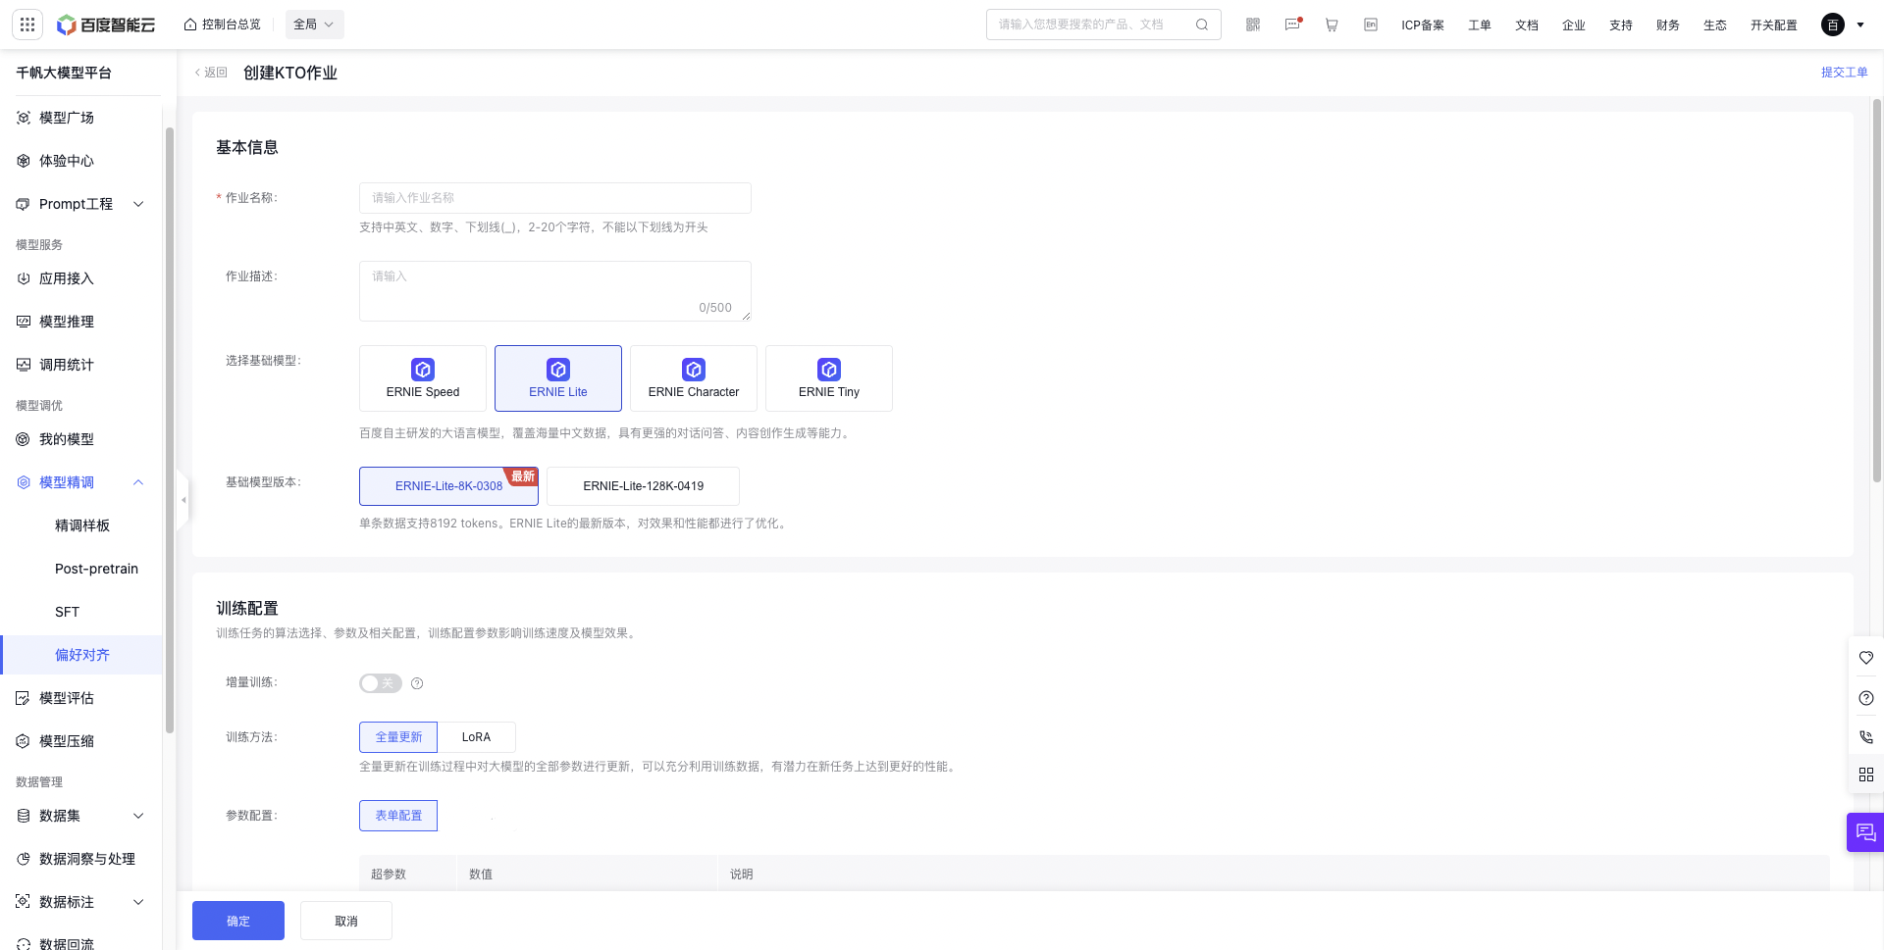Image resolution: width=1884 pixels, height=950 pixels.
Task: Click the search magnifier icon
Action: pyautogui.click(x=1201, y=25)
